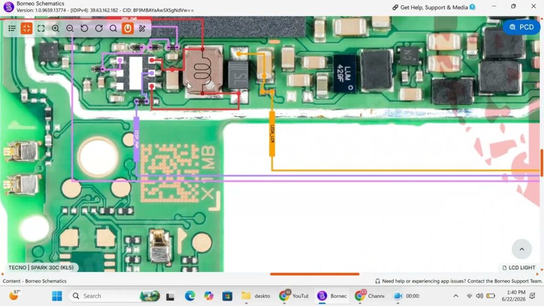The image size is (544, 306).
Task: Click the orange exit-fullscreen collapse icon
Action: pos(27,28)
